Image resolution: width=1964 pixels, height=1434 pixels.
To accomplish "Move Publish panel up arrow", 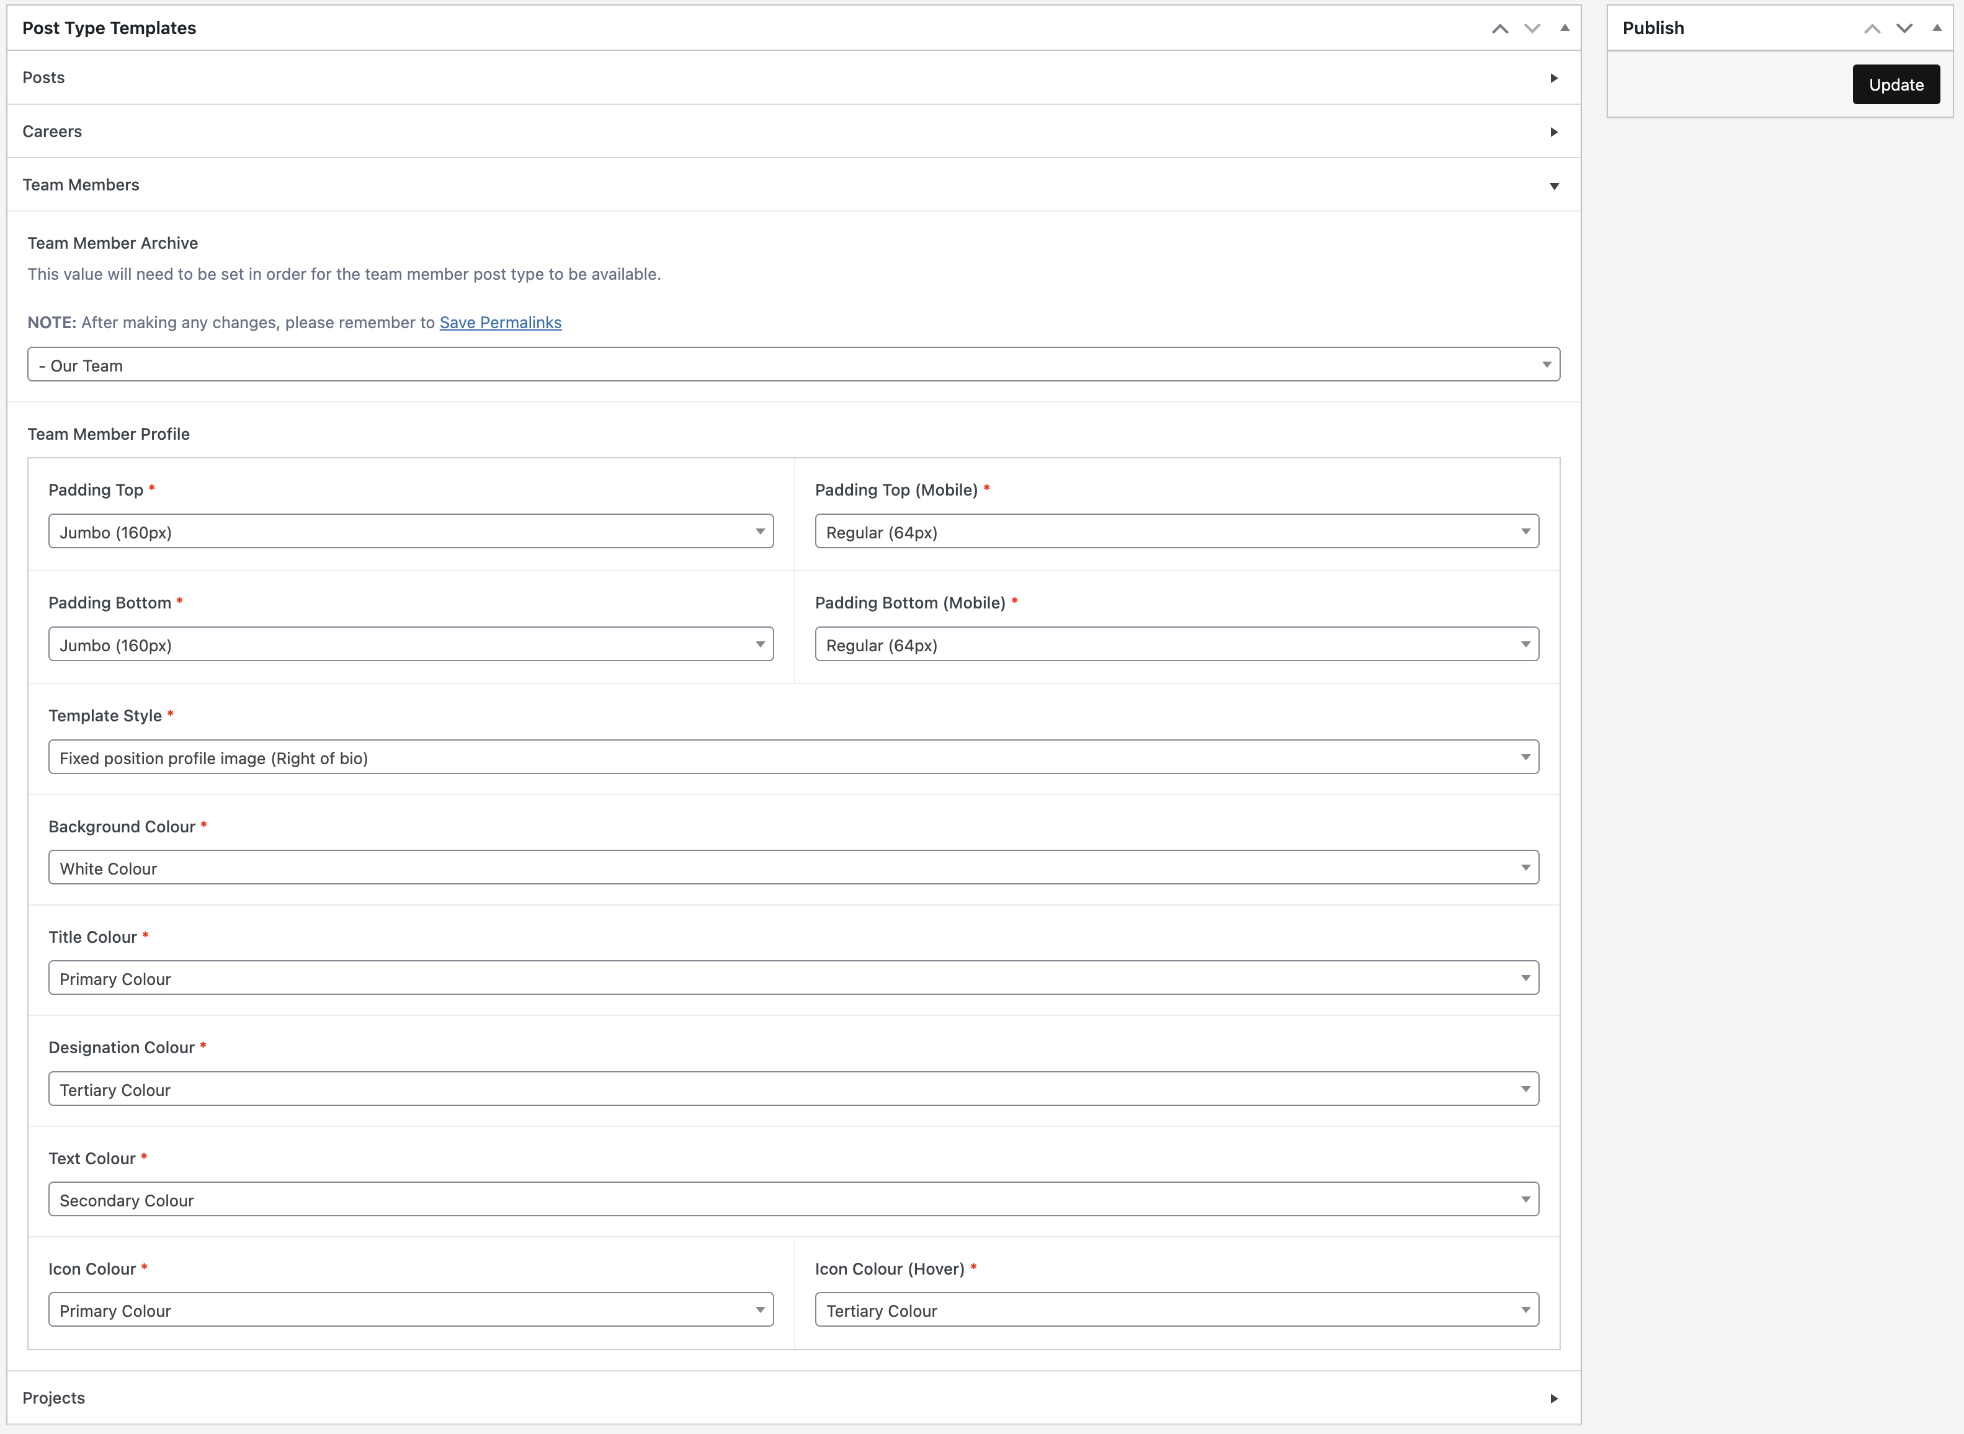I will tap(1872, 29).
